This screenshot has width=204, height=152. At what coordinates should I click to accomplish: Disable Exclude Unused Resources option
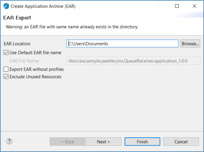click(x=6, y=77)
